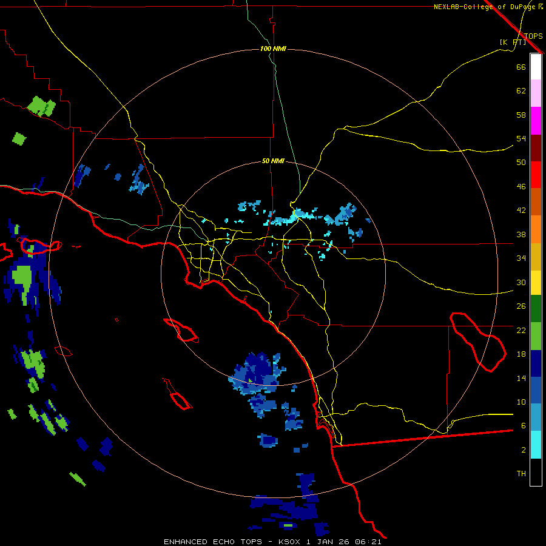Pick the navy blue legend swatch
Viewport: 546px width, 546px height.
[536, 363]
